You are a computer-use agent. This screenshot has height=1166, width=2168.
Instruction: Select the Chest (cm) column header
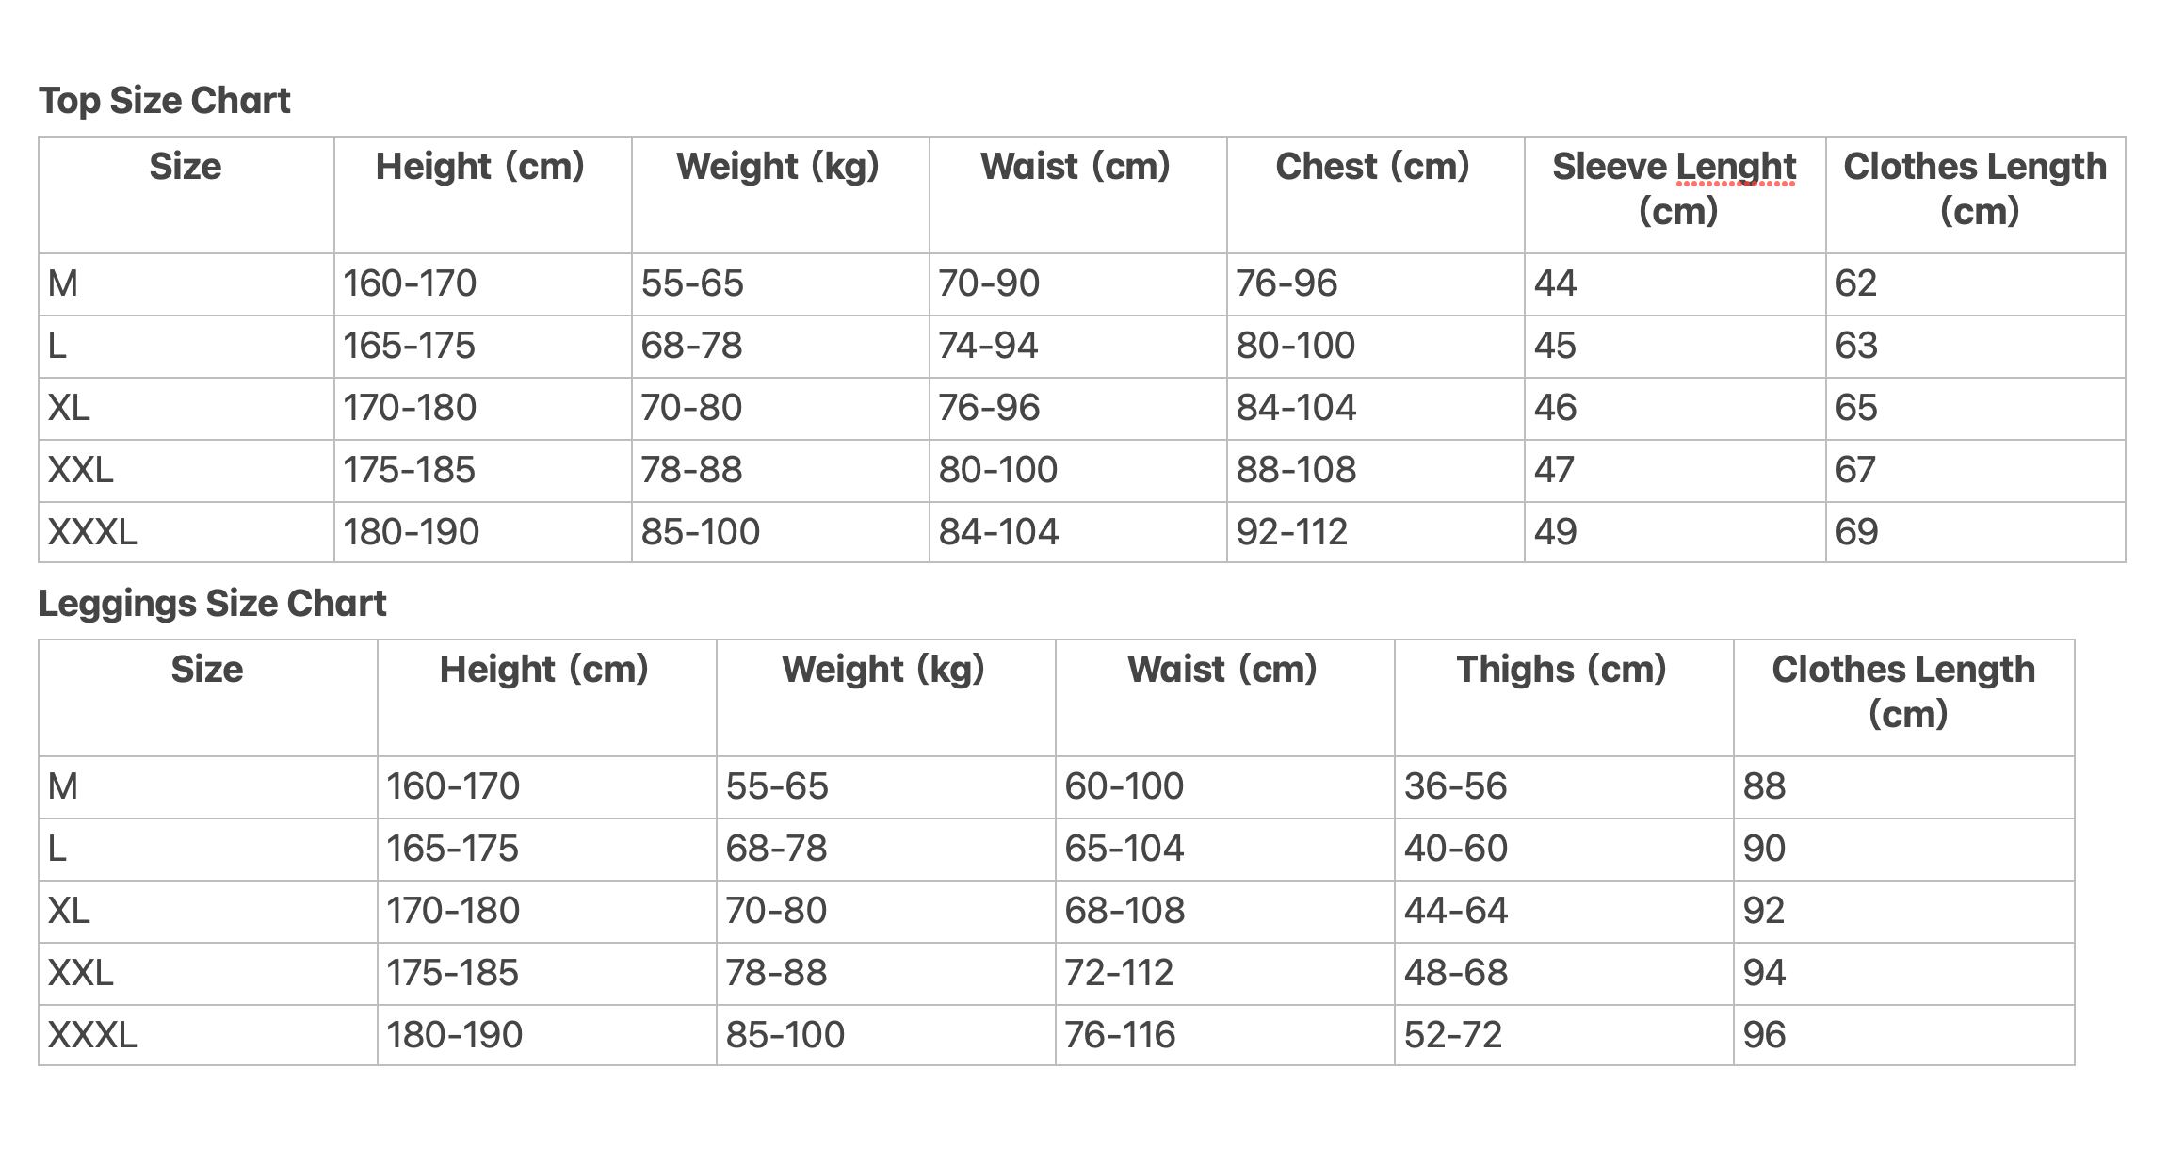1372,167
